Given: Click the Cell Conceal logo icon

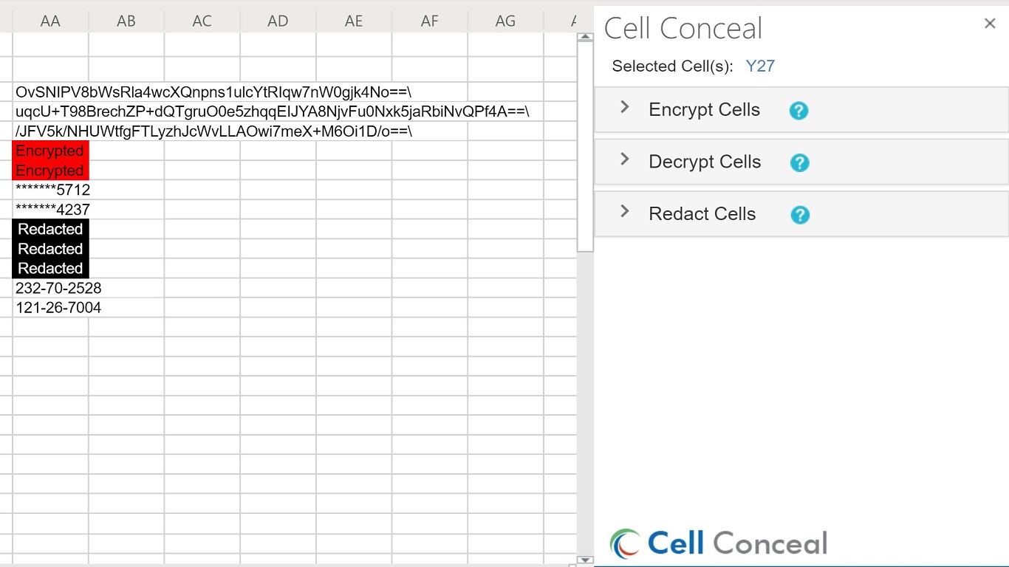Looking at the screenshot, I should 625,543.
